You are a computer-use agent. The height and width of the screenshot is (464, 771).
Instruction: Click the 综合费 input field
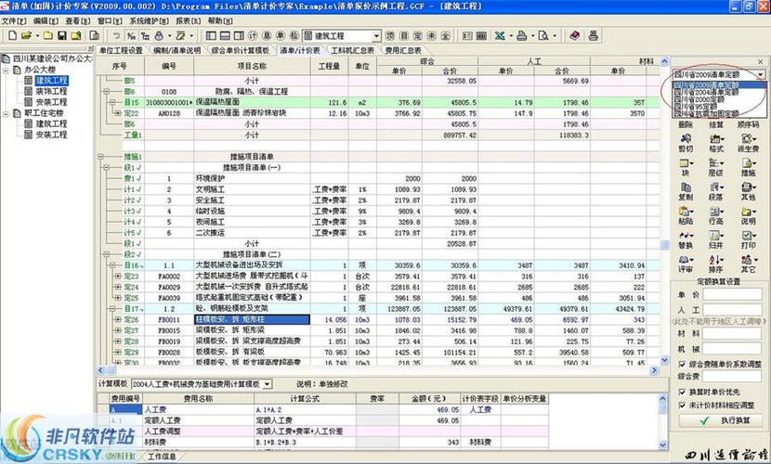tap(732, 376)
